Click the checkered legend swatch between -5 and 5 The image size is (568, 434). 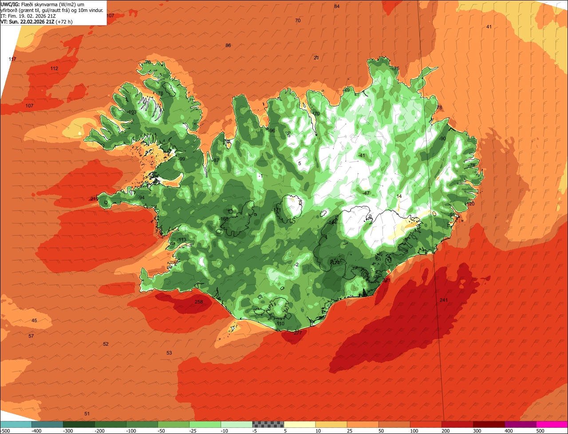point(268,424)
